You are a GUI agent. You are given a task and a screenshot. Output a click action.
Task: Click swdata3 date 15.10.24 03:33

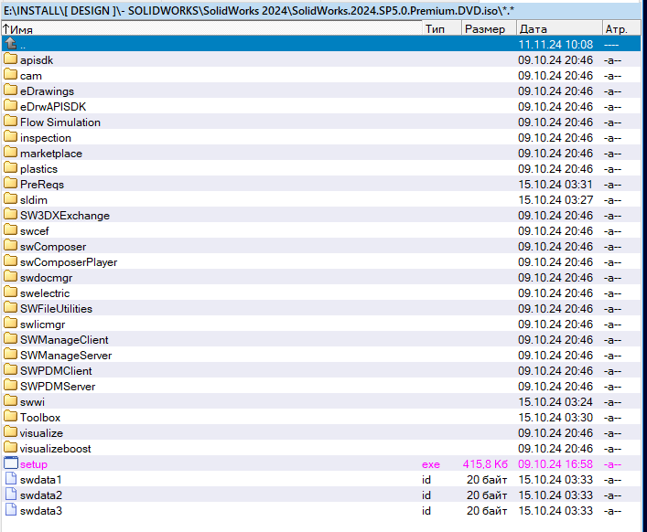point(555,511)
